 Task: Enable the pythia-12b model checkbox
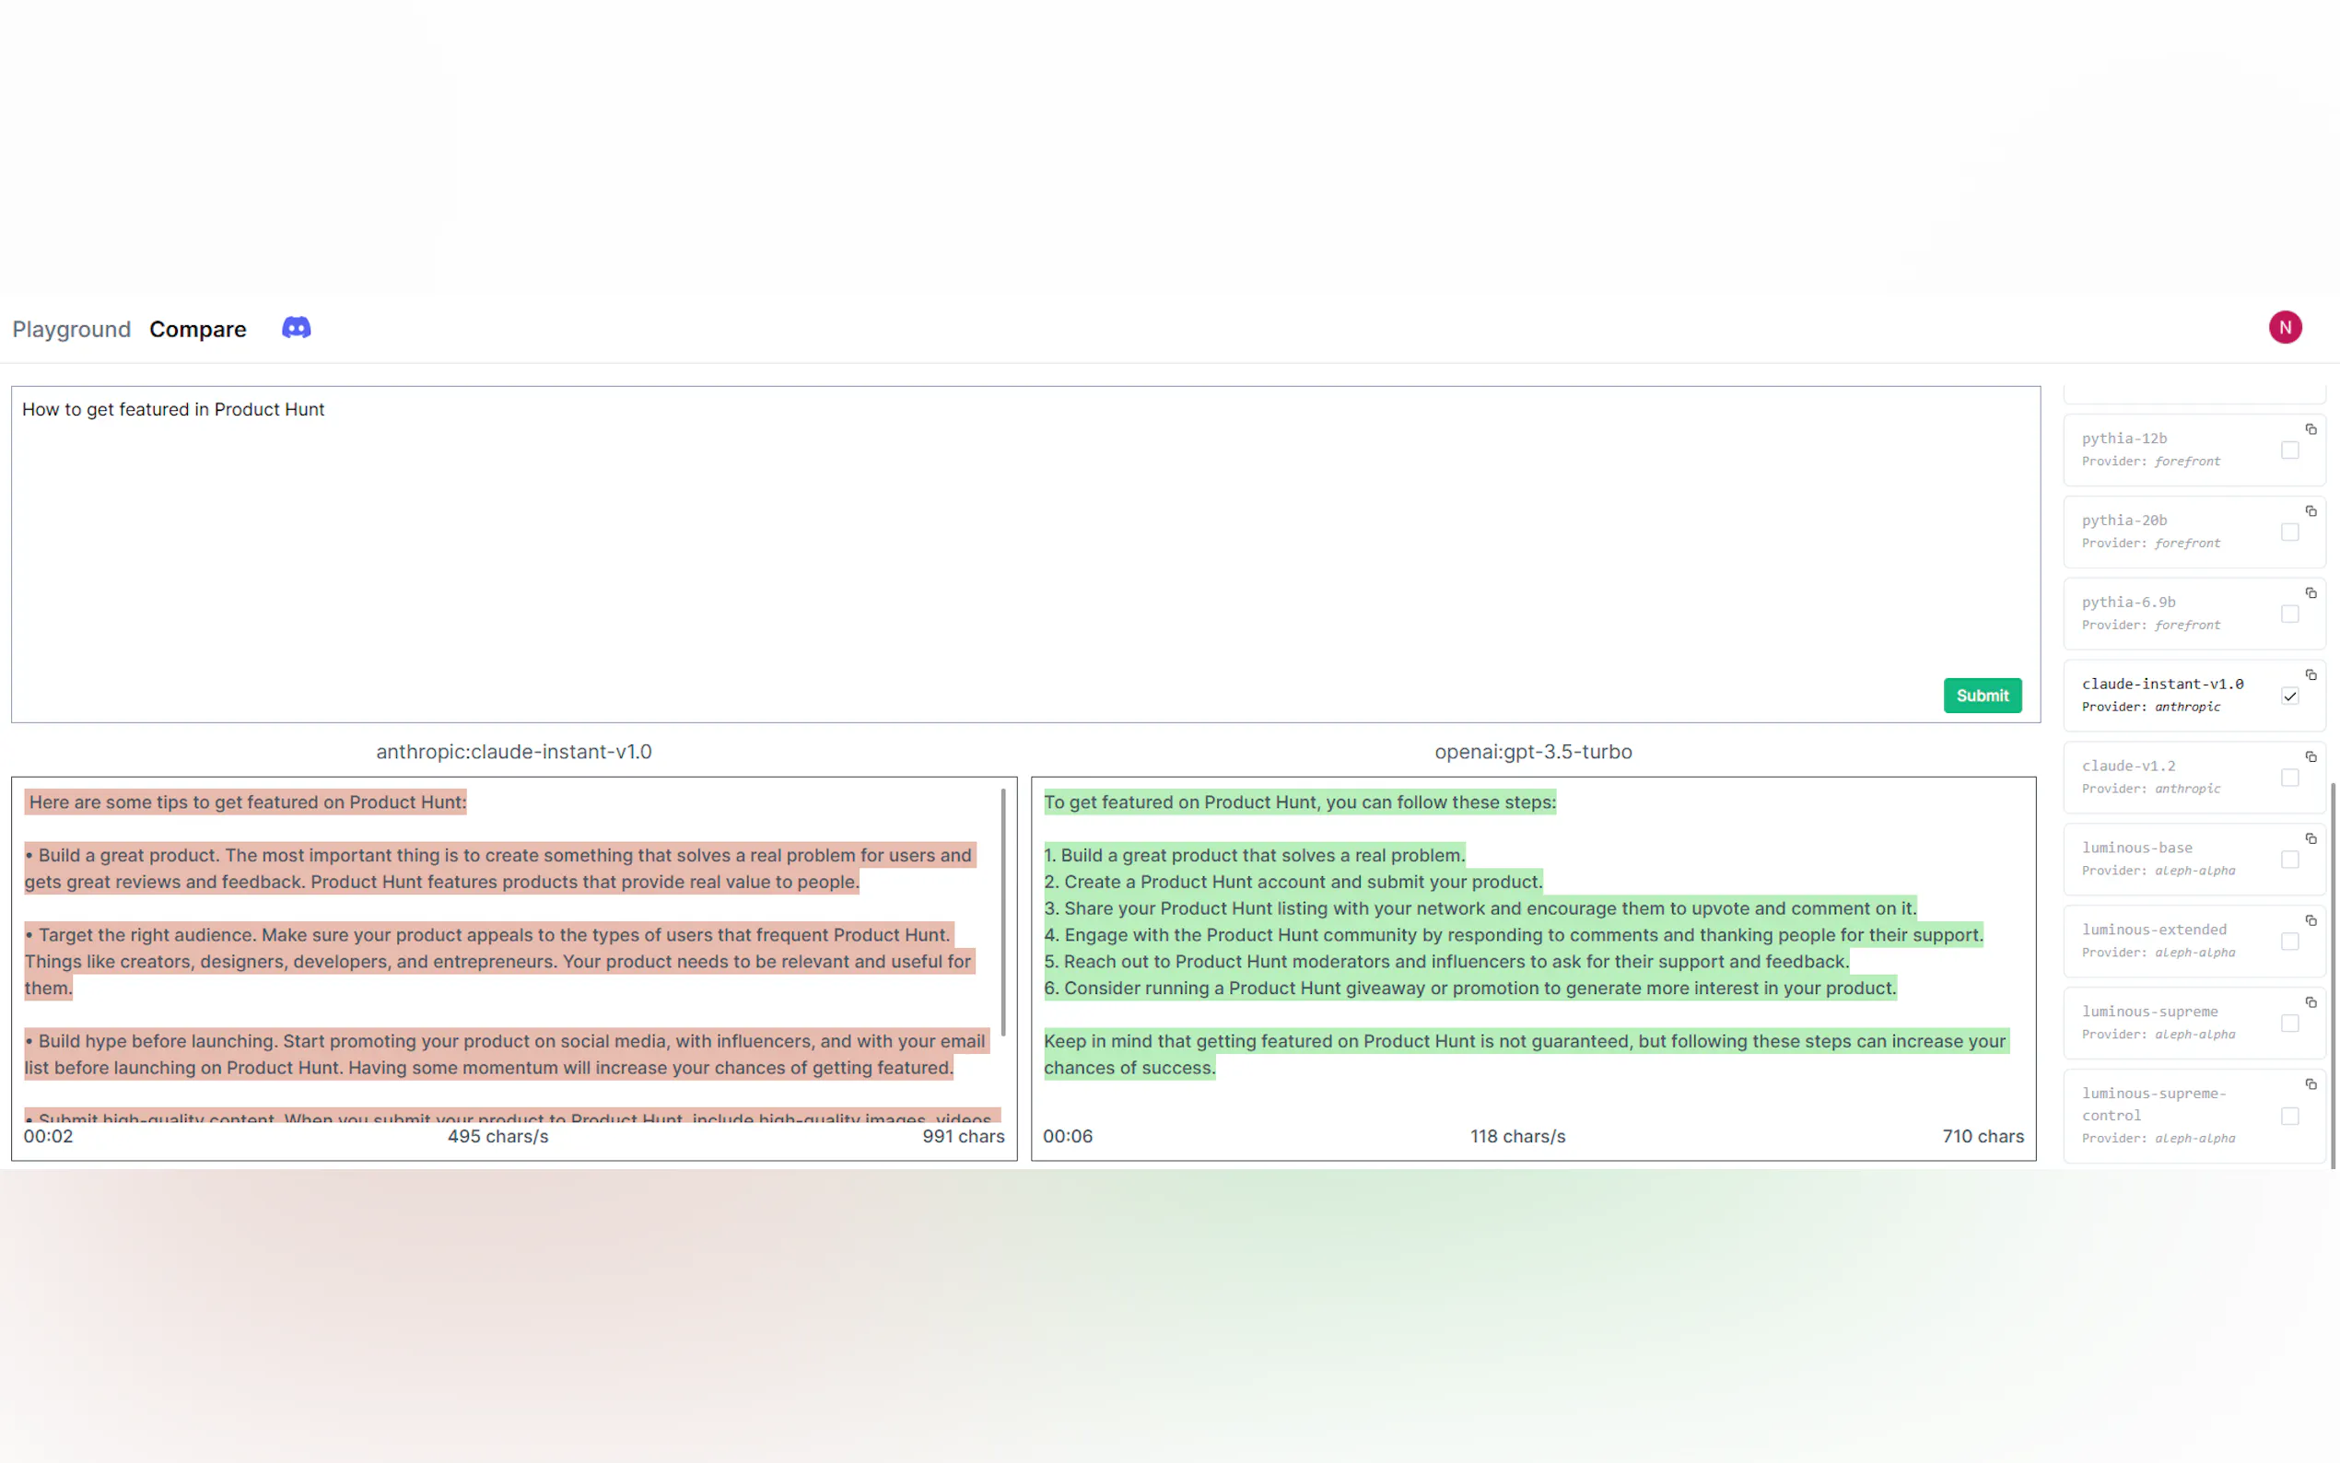tap(2288, 450)
